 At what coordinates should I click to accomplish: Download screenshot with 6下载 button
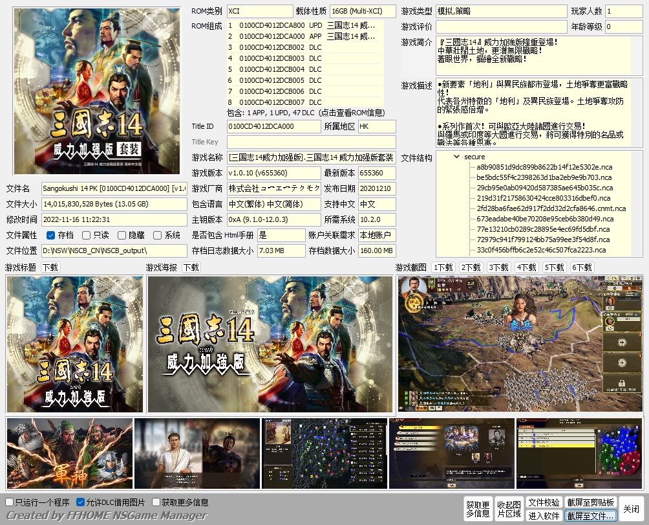pyautogui.click(x=582, y=268)
